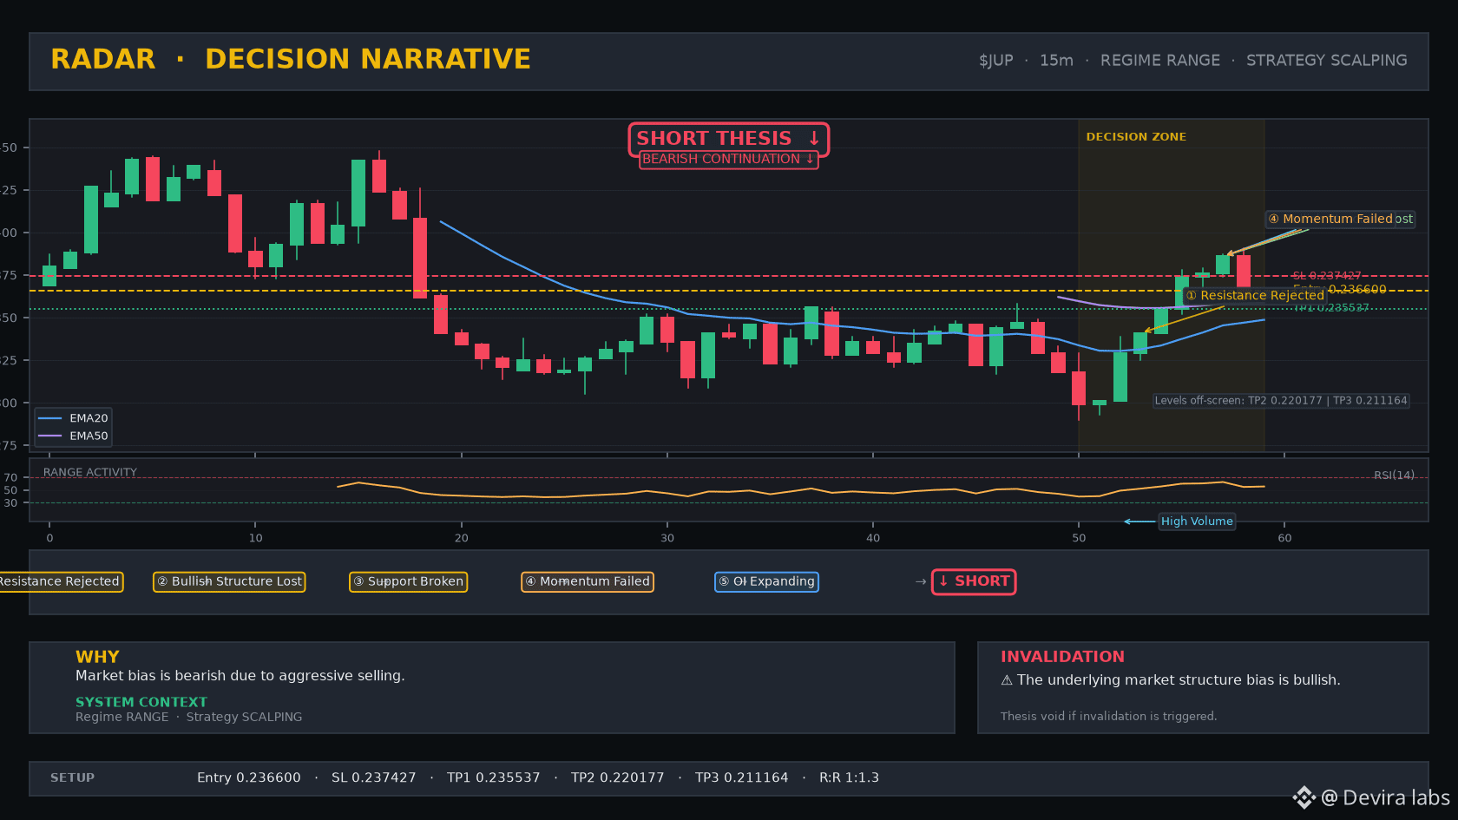1458x820 pixels.
Task: Click the Levels off-screen TP2/TP3 note
Action: coord(1281,401)
